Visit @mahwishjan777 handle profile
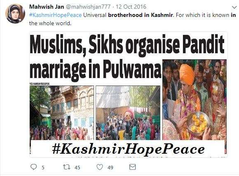239x176 pixels. (89, 7)
